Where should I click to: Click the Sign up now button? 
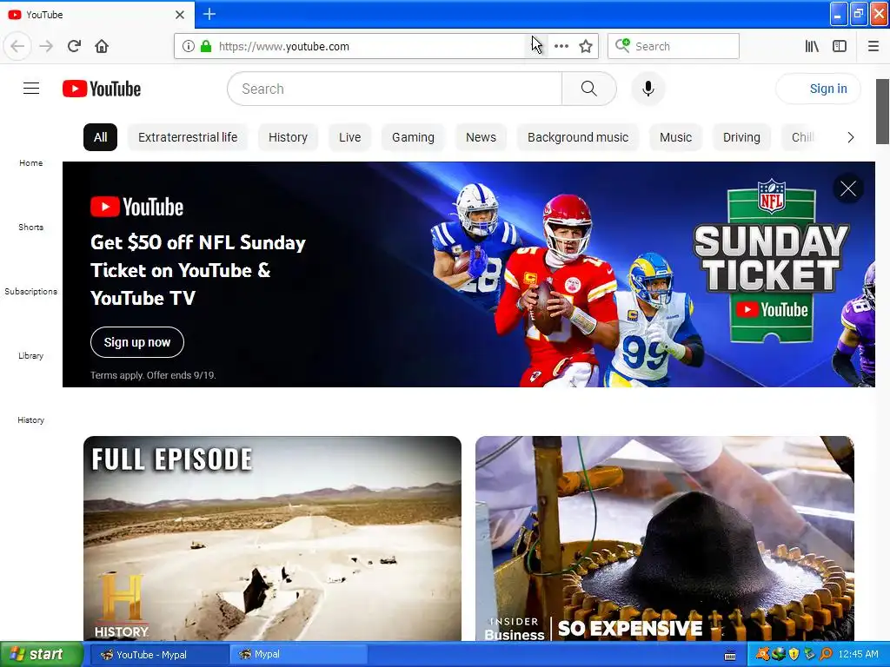(x=136, y=342)
